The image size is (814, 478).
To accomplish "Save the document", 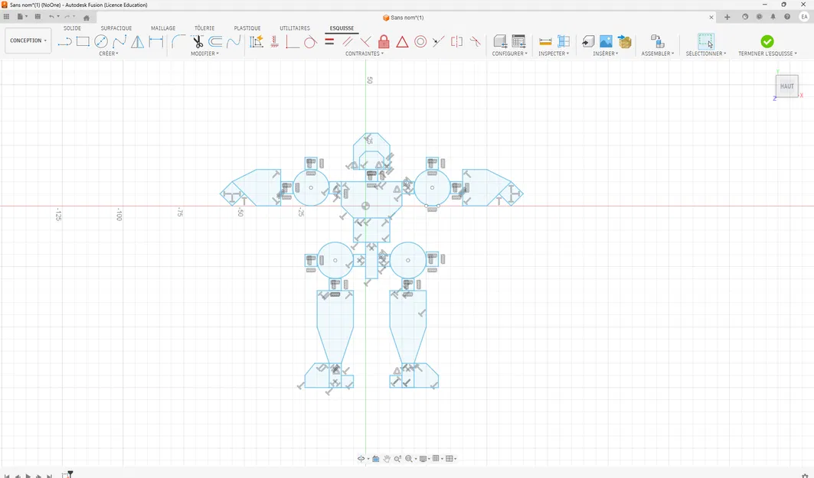I will 38,17.
